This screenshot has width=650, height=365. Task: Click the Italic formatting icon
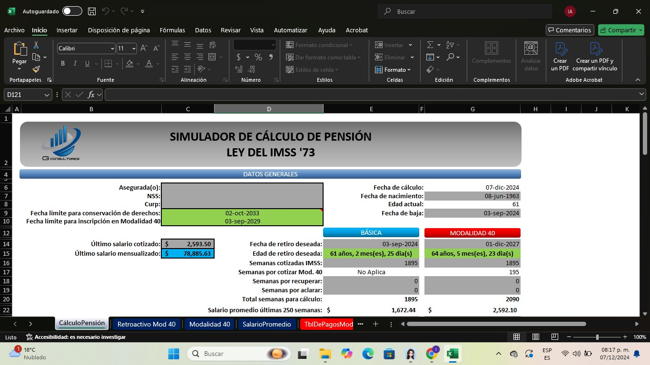[75, 64]
